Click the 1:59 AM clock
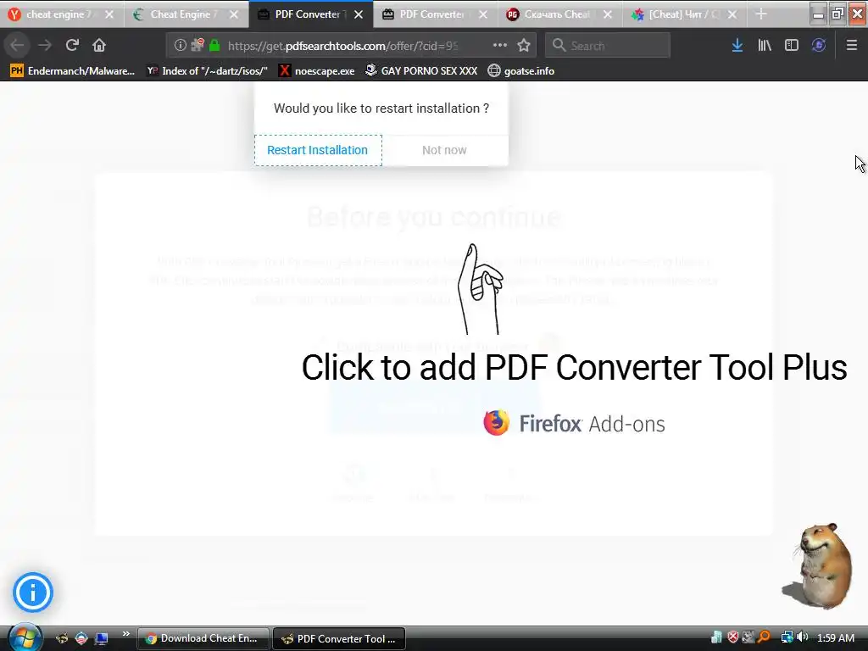 [x=835, y=637]
